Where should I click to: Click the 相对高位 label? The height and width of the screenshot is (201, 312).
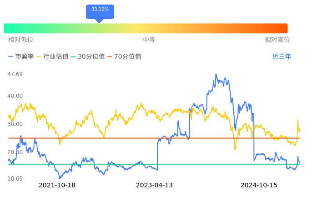[277, 40]
